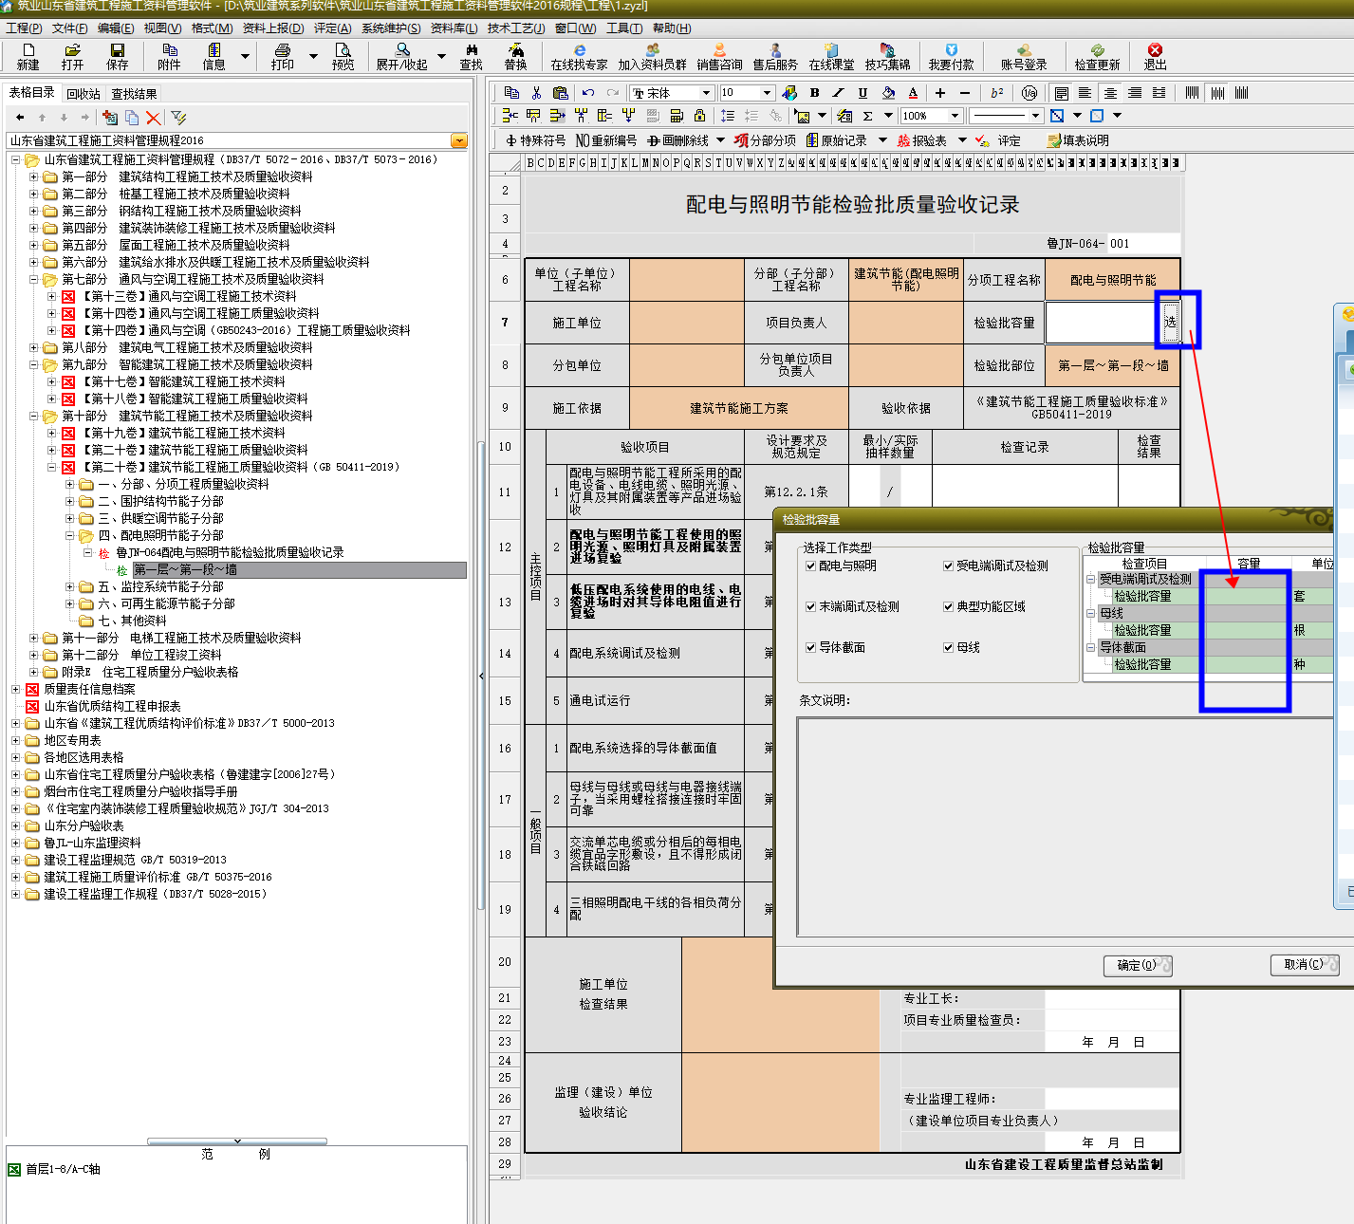Toggle 导体截面 checkbox
The width and height of the screenshot is (1354, 1224).
point(810,647)
